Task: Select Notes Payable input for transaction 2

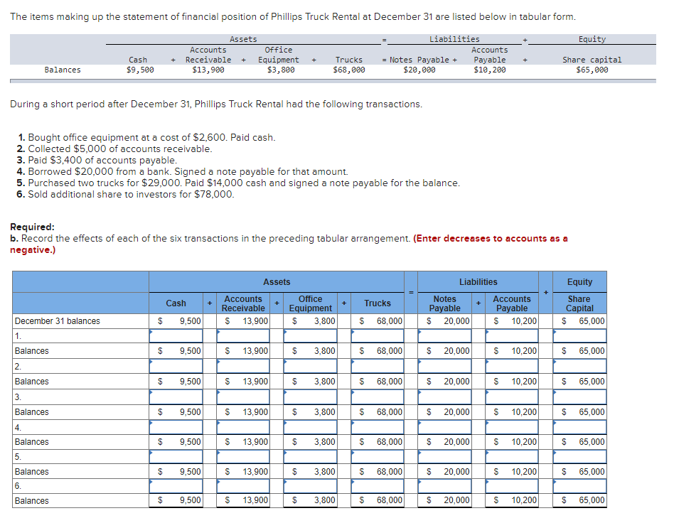Action: (x=444, y=366)
